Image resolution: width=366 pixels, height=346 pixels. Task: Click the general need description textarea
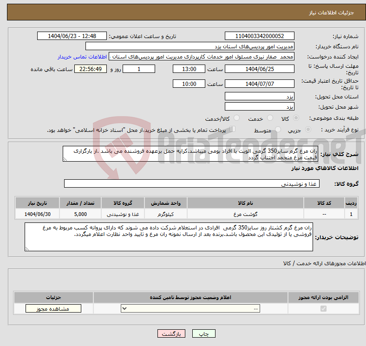pos(190,154)
